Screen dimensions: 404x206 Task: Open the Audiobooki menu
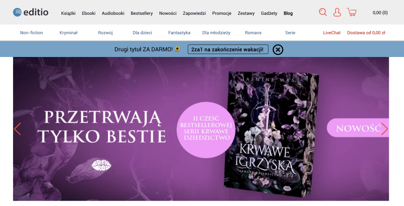113,13
